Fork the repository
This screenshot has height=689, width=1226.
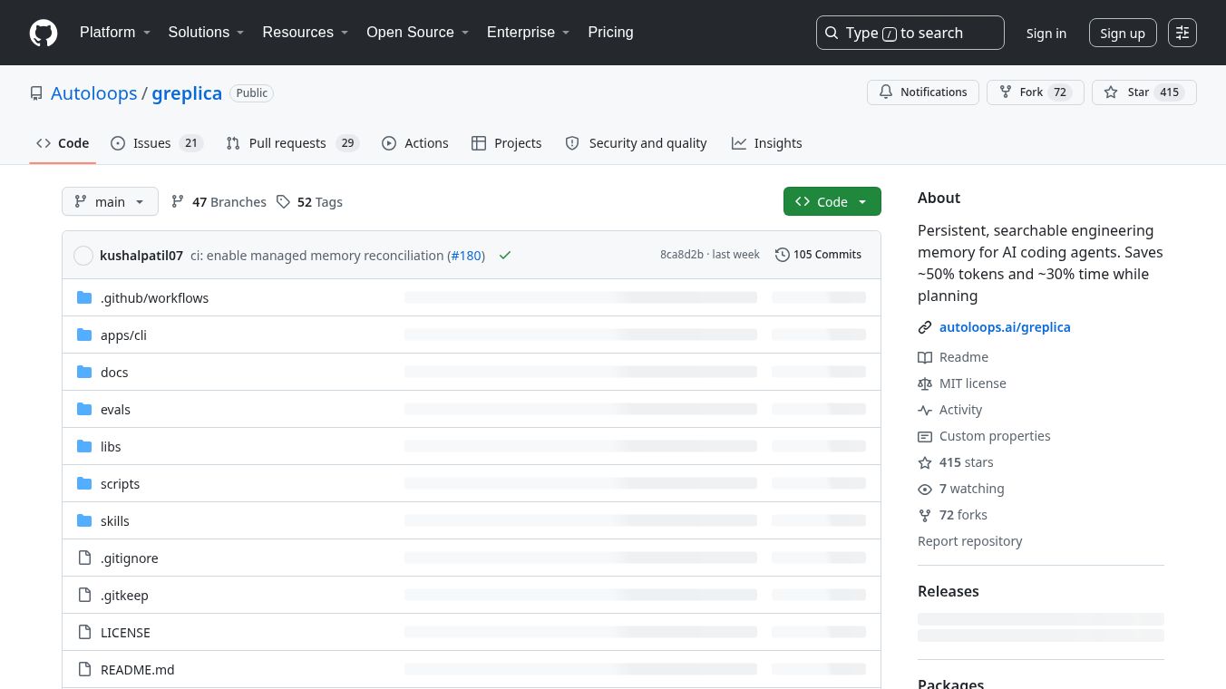(1036, 92)
